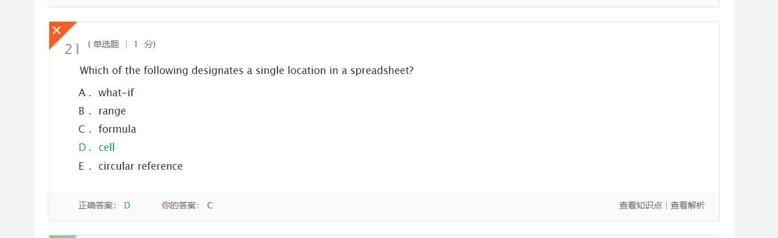The width and height of the screenshot is (778, 238).
Task: Select the green option D cell
Action: 96,147
